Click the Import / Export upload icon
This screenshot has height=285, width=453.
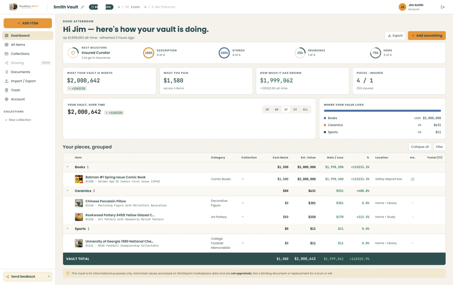7,81
